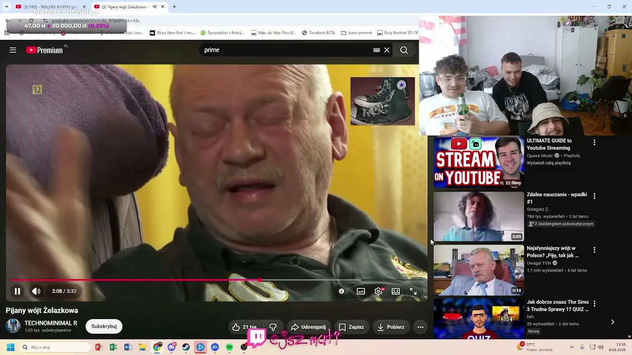Click the next arrow chevron beside recommendations
Image resolution: width=632 pixels, height=355 pixels.
[x=613, y=322]
